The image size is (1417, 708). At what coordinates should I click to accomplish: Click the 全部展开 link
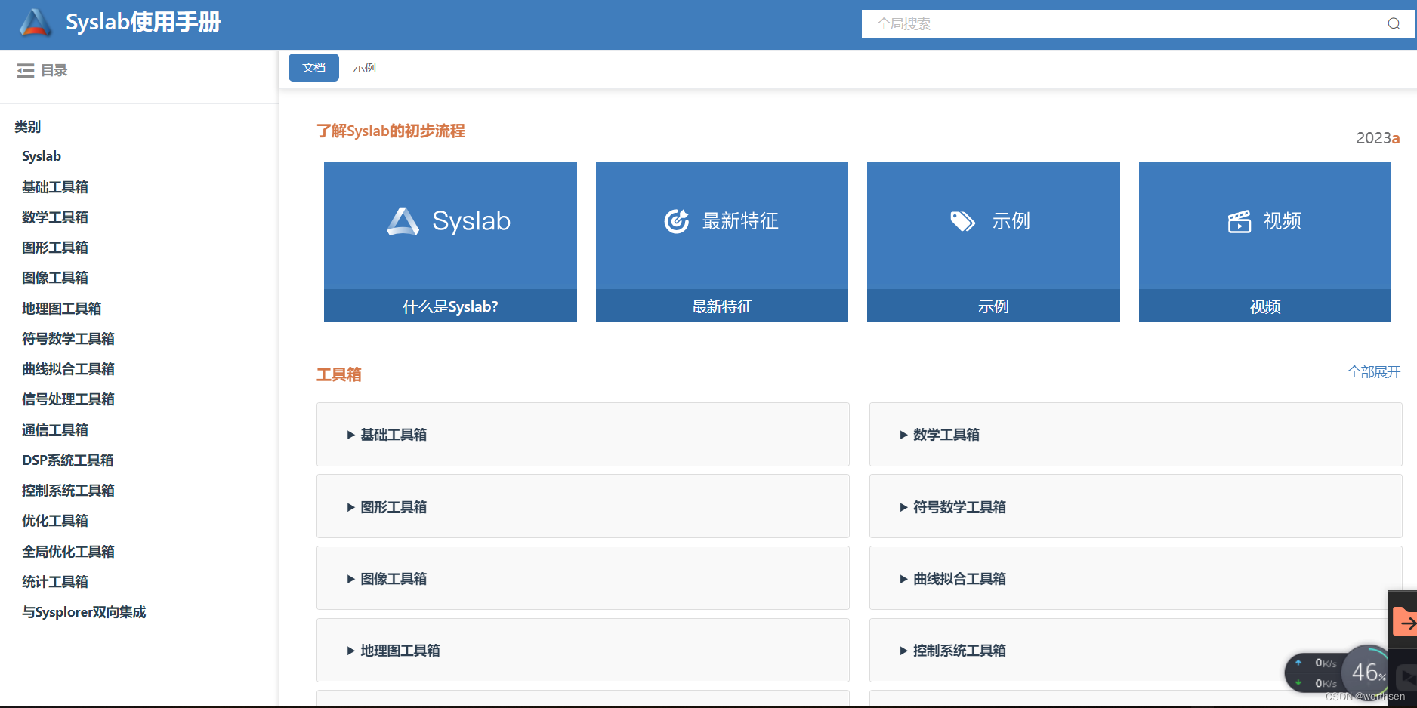coord(1373,372)
